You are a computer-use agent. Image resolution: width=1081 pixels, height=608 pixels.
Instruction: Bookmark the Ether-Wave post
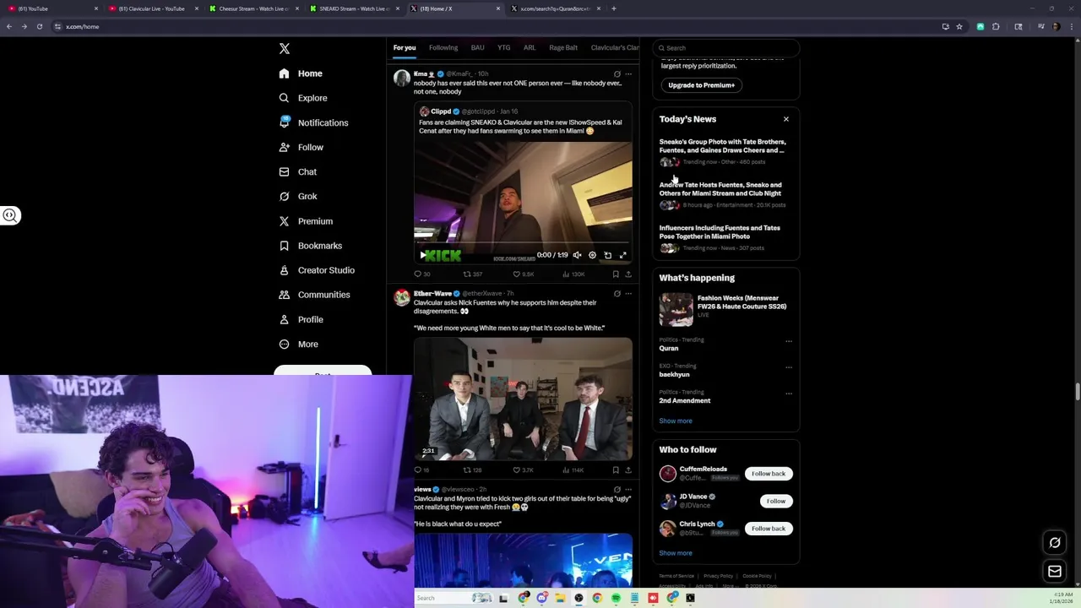point(616,470)
